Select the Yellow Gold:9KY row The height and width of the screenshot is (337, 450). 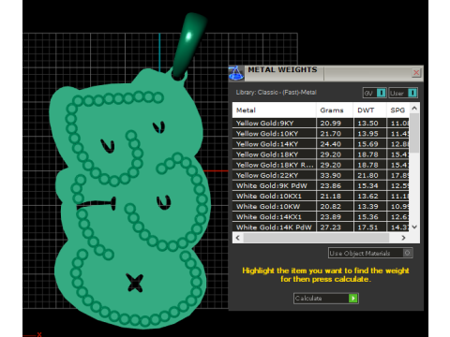[x=321, y=123]
